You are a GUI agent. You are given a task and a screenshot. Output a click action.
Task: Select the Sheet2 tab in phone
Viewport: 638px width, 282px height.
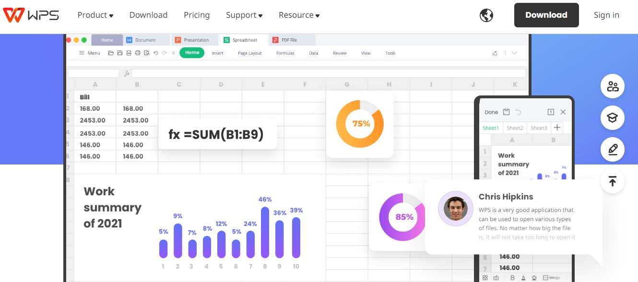[x=515, y=128]
